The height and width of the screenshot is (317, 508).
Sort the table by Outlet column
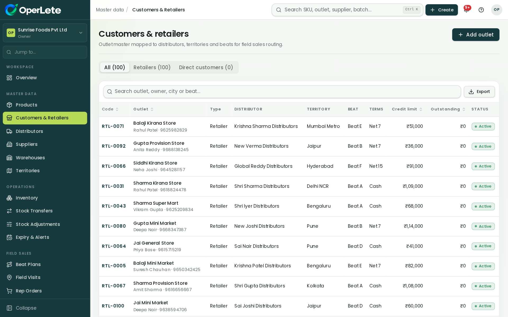tap(143, 109)
